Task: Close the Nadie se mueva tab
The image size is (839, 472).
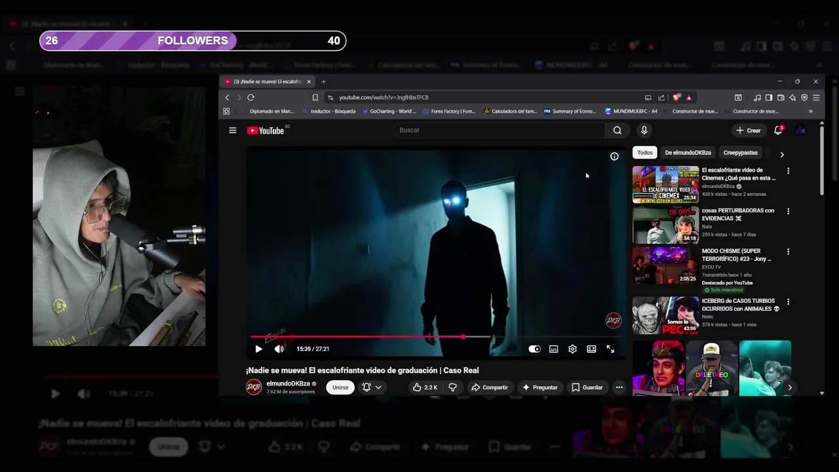Action: pos(308,81)
